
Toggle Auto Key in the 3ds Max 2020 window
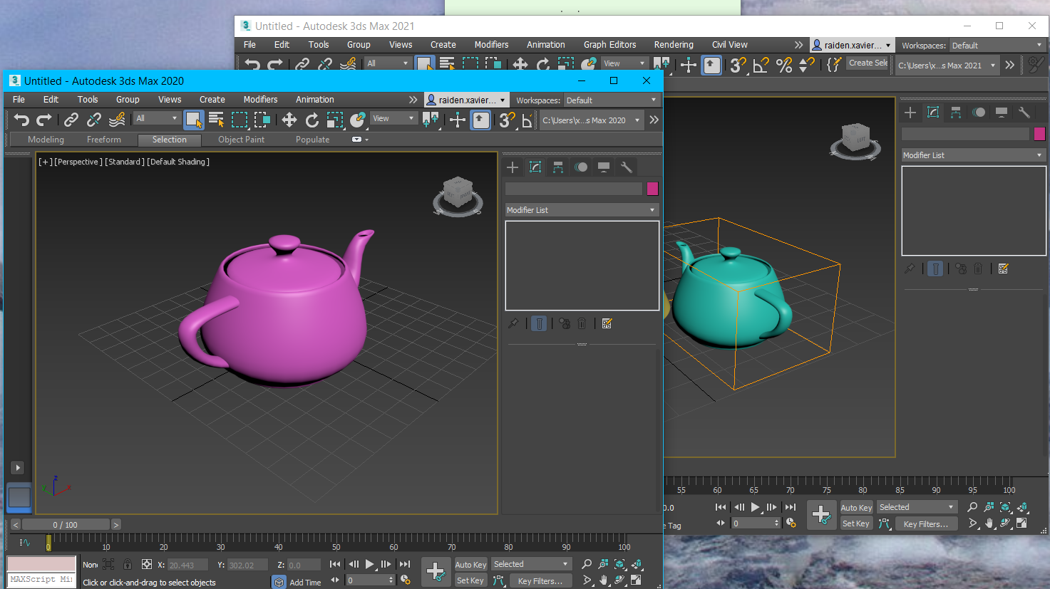point(470,564)
